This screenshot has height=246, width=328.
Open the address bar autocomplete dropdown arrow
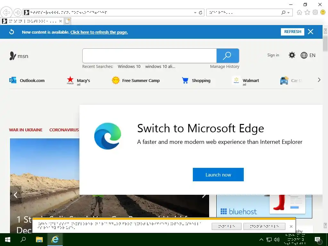pyautogui.click(x=195, y=13)
